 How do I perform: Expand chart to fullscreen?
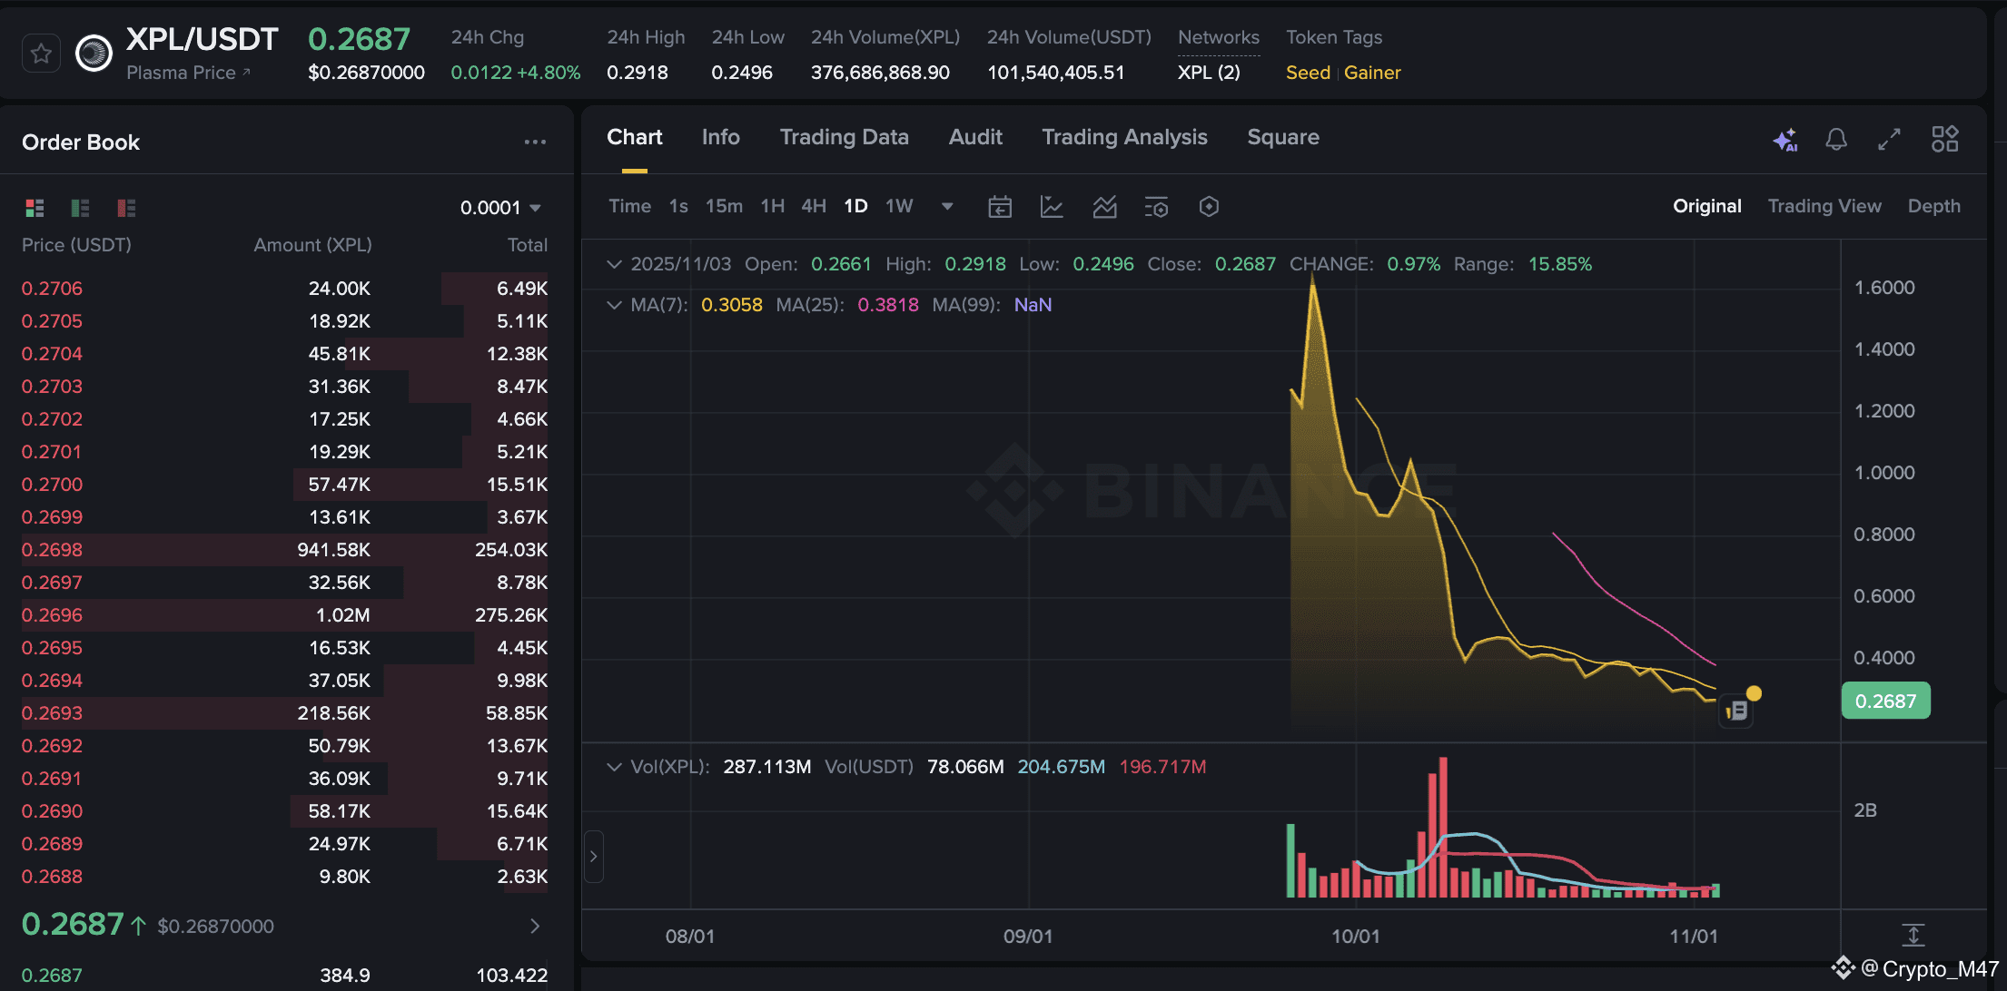tap(1889, 140)
